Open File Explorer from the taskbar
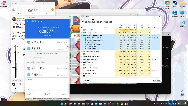 [83, 104]
